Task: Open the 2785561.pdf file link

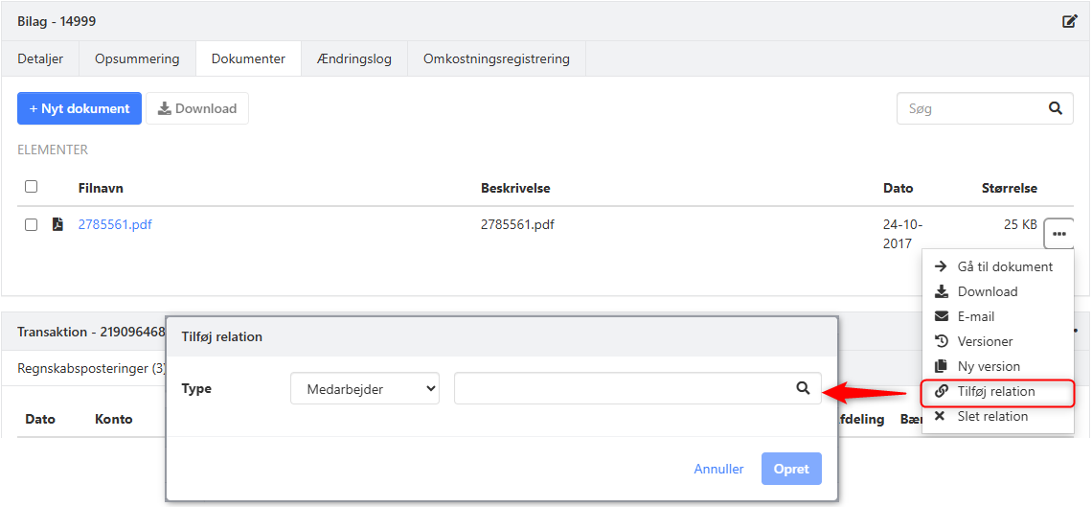Action: point(115,225)
